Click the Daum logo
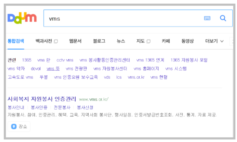237x142 pixels. point(22,18)
